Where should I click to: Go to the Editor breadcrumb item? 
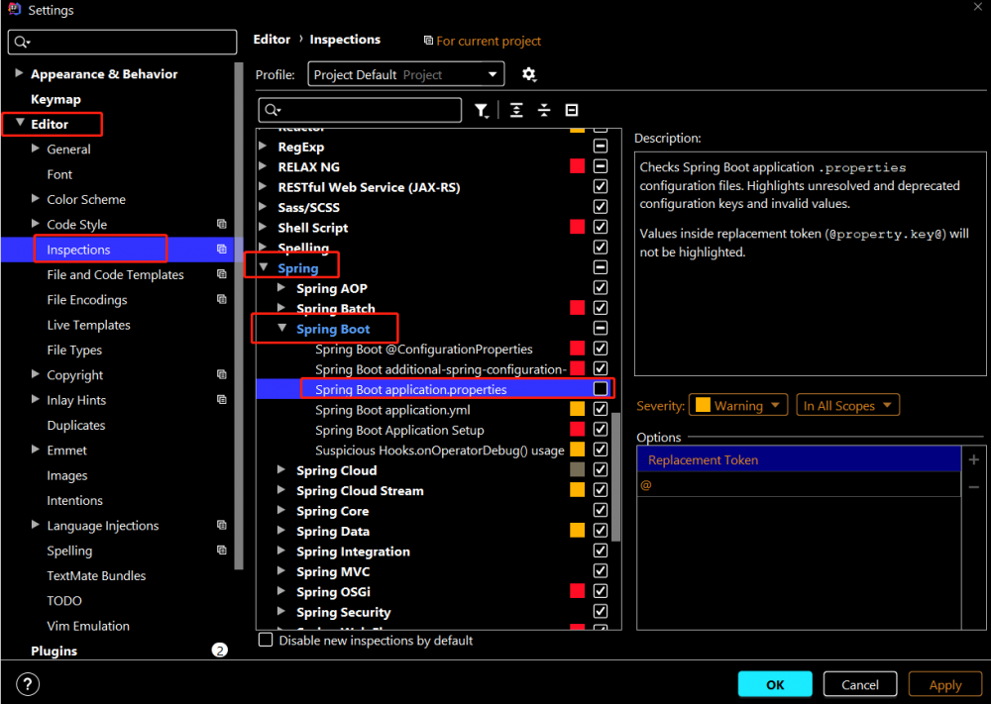(271, 39)
